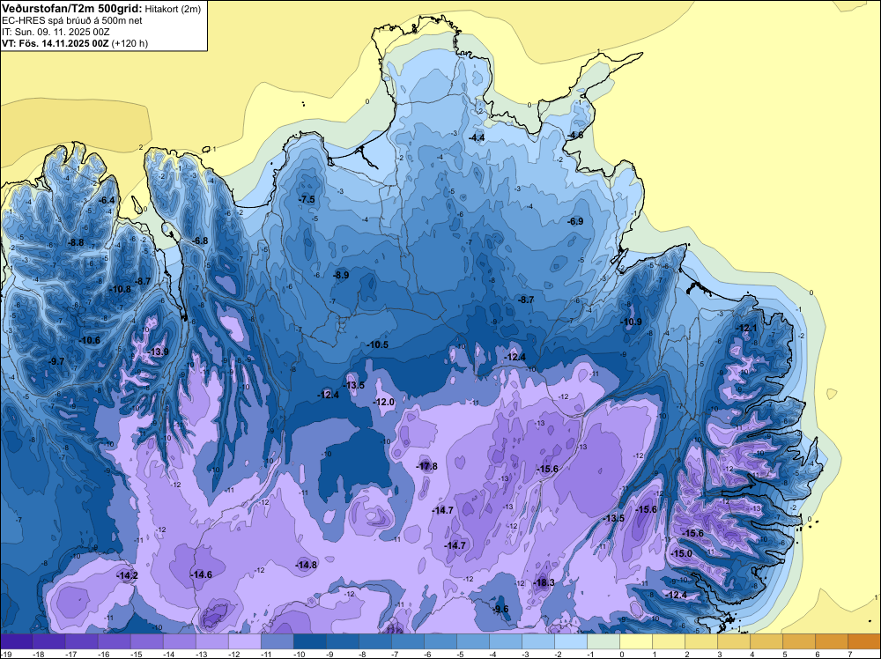This screenshot has height=659, width=881.
Task: Select the -17.8 cold spot label
Action: tap(426, 466)
